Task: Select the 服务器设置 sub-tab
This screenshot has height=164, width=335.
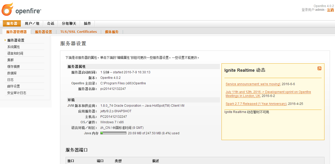Action: pyautogui.click(x=43, y=32)
